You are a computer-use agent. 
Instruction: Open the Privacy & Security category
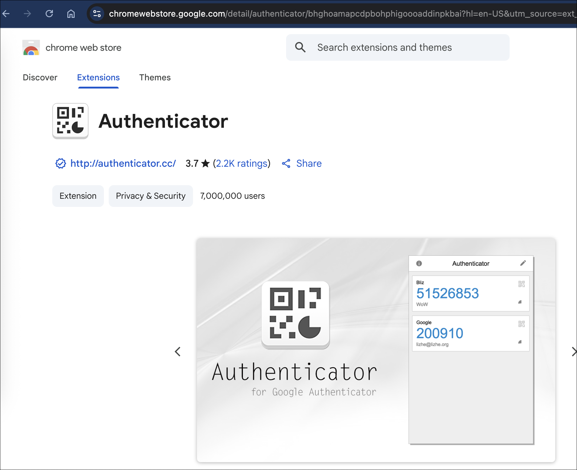pyautogui.click(x=151, y=196)
